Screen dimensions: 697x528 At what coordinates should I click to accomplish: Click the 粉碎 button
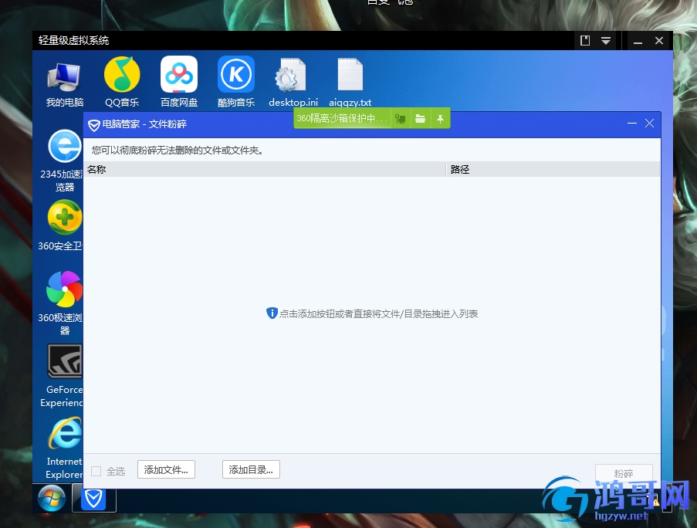click(x=624, y=473)
